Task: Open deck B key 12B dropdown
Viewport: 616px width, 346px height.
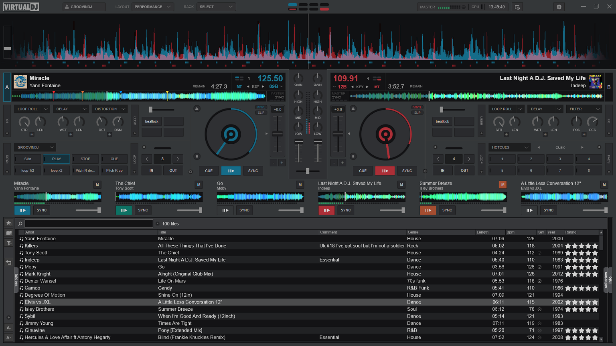Action: pos(339,86)
